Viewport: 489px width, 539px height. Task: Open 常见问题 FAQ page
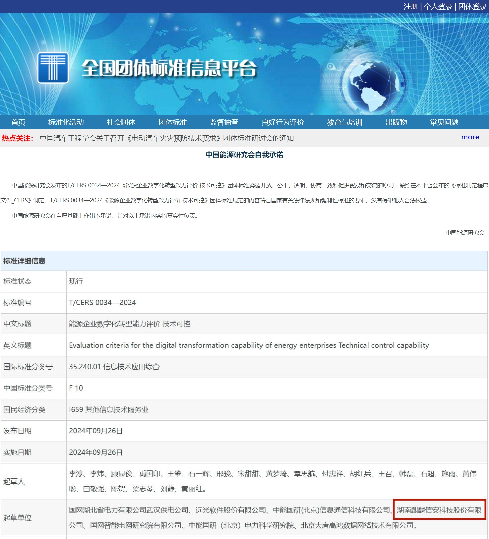tap(444, 122)
